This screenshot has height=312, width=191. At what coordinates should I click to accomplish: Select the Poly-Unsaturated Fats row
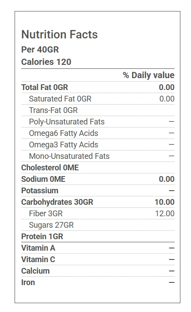(x=98, y=121)
